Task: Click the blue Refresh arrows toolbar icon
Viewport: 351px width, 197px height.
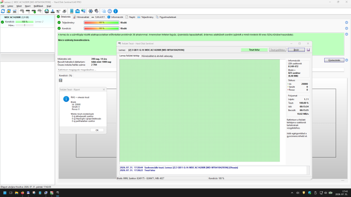Action: [x=3, y=11]
